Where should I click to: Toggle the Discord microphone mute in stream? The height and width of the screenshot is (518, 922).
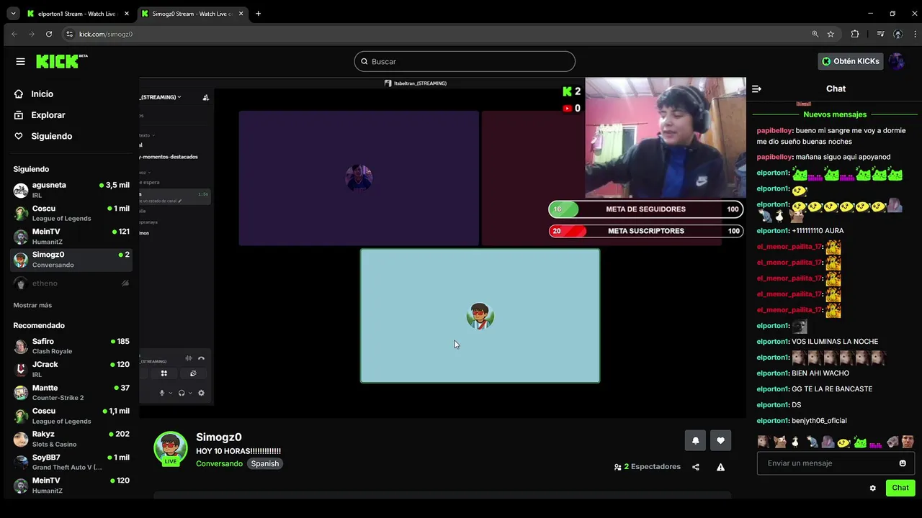[161, 393]
